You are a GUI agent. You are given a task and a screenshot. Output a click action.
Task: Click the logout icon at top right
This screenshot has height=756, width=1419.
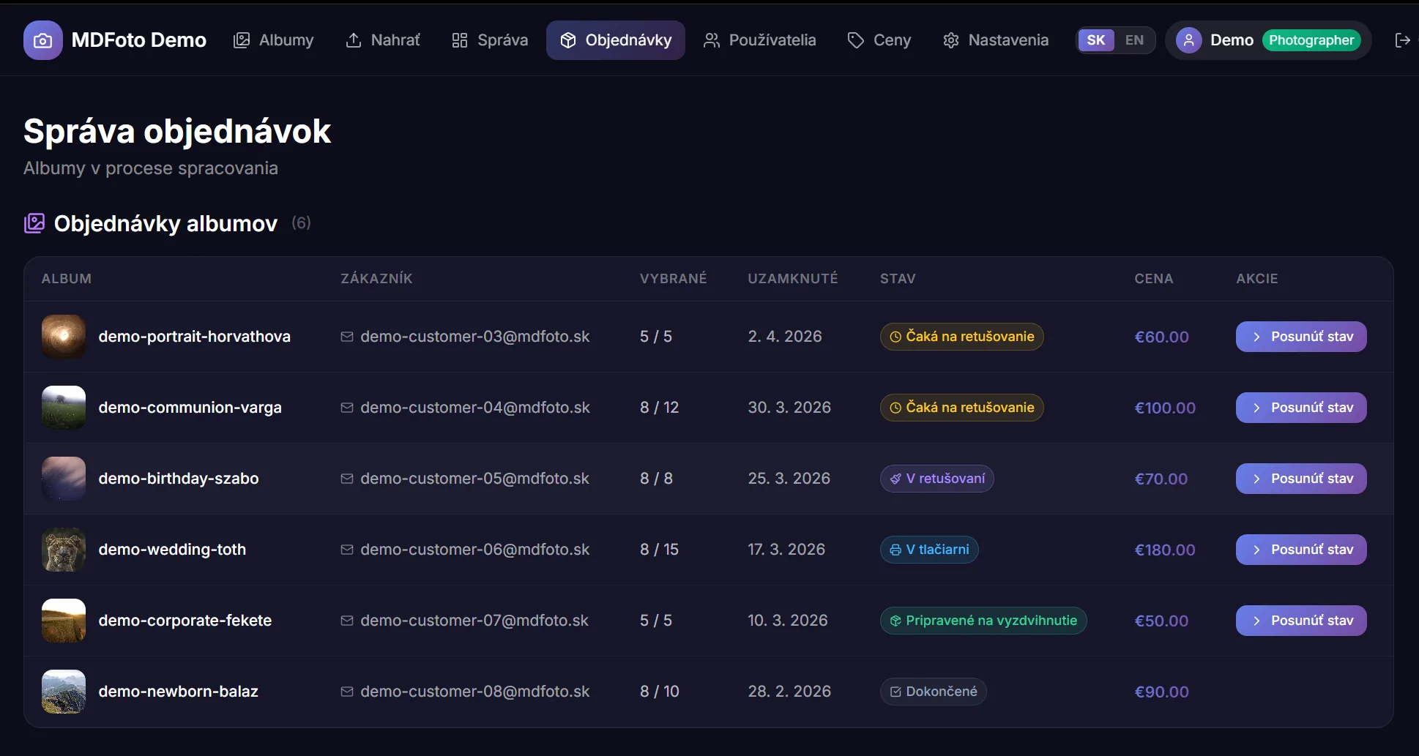click(1403, 40)
